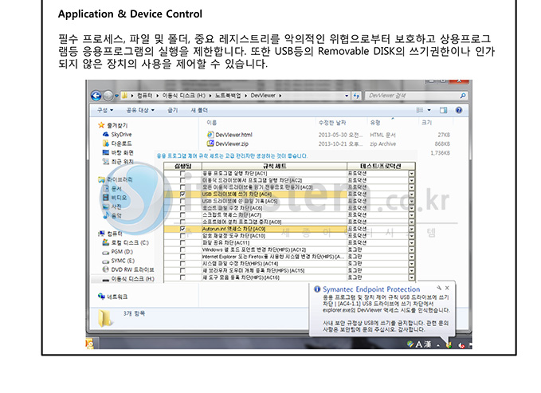Click the Explorer back navigation arrow
Screen dimensions: 541x393
pyautogui.click(x=96, y=96)
